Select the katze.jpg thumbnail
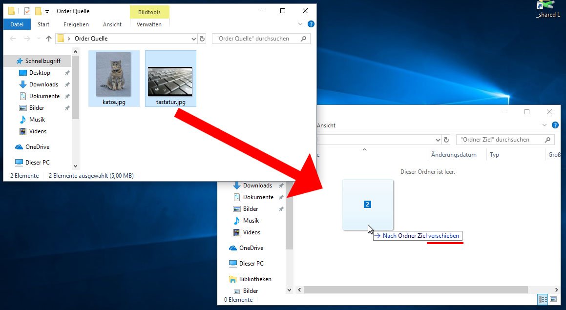 114,78
